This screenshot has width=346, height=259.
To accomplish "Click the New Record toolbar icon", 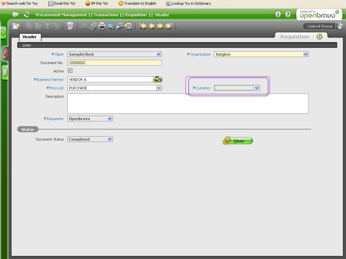I will [x=16, y=26].
